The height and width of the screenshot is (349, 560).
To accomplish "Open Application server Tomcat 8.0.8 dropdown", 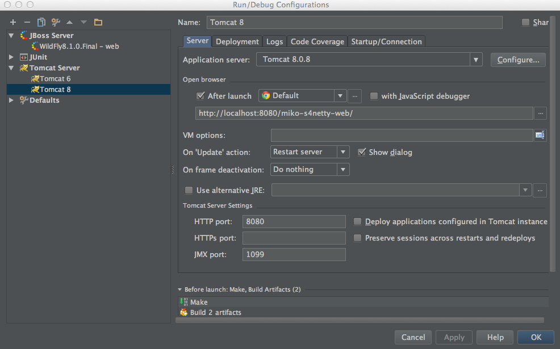I will coord(476,60).
